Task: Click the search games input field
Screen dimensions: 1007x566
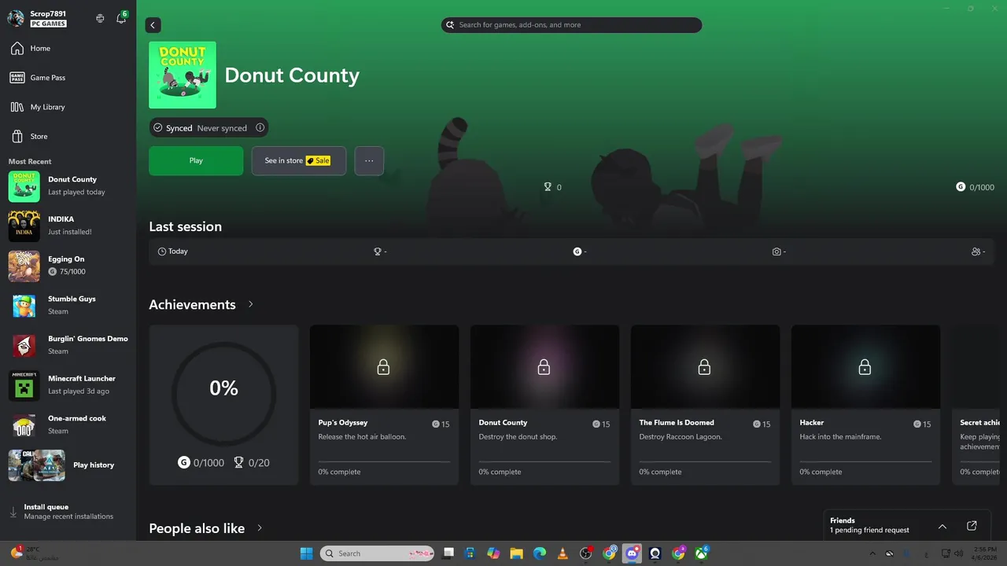Action: pos(571,25)
